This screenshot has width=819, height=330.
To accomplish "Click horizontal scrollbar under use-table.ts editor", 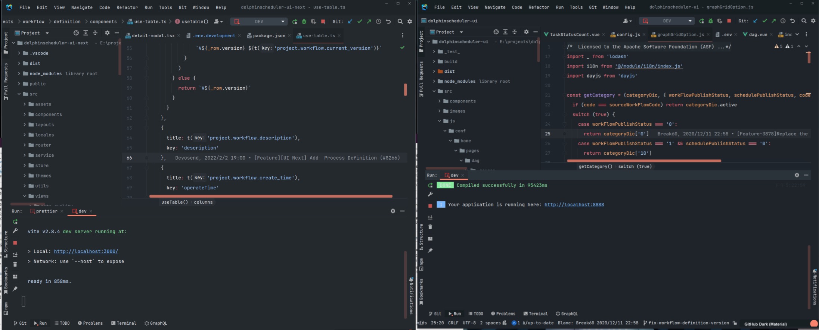I will 270,196.
